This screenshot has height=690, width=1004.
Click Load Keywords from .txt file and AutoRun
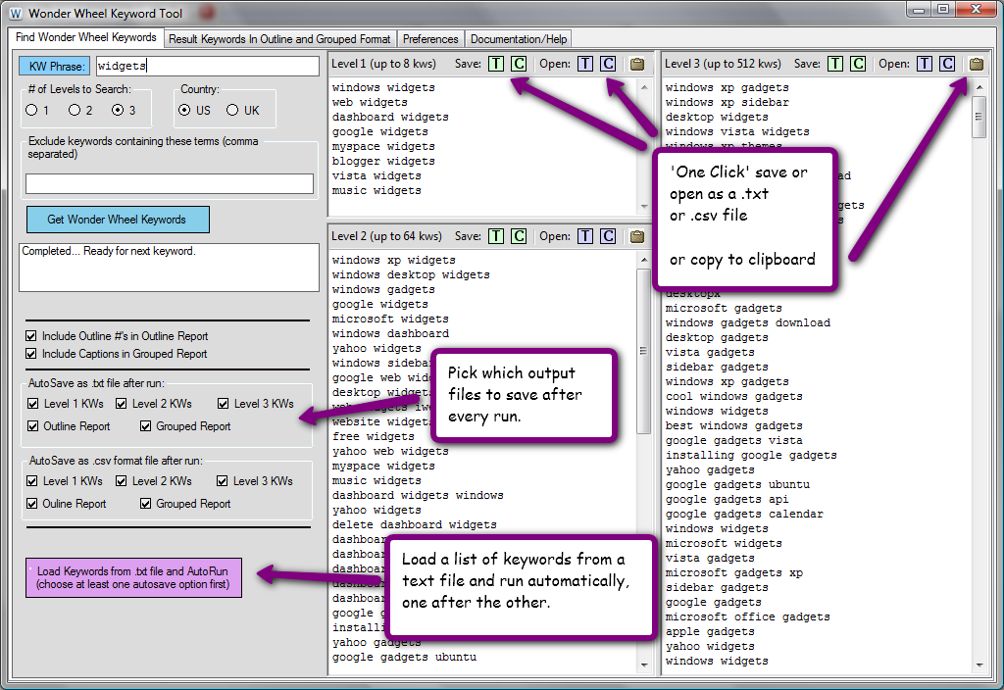pos(132,577)
